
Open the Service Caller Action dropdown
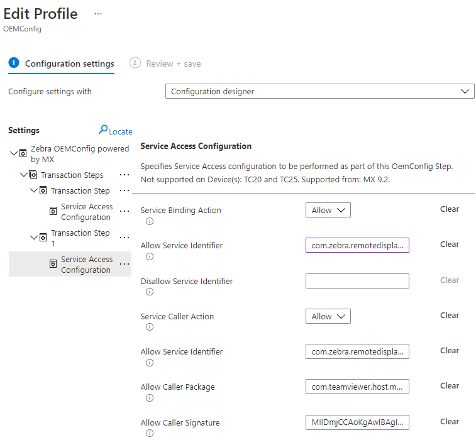point(328,317)
